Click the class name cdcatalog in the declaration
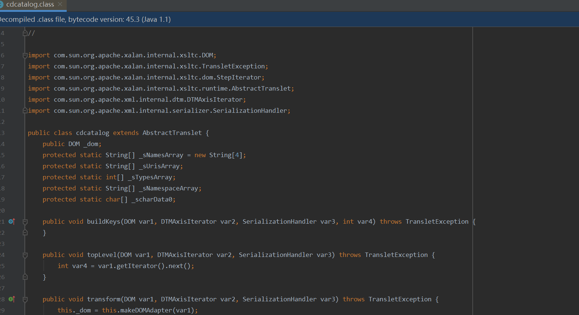The image size is (579, 315). click(93, 133)
